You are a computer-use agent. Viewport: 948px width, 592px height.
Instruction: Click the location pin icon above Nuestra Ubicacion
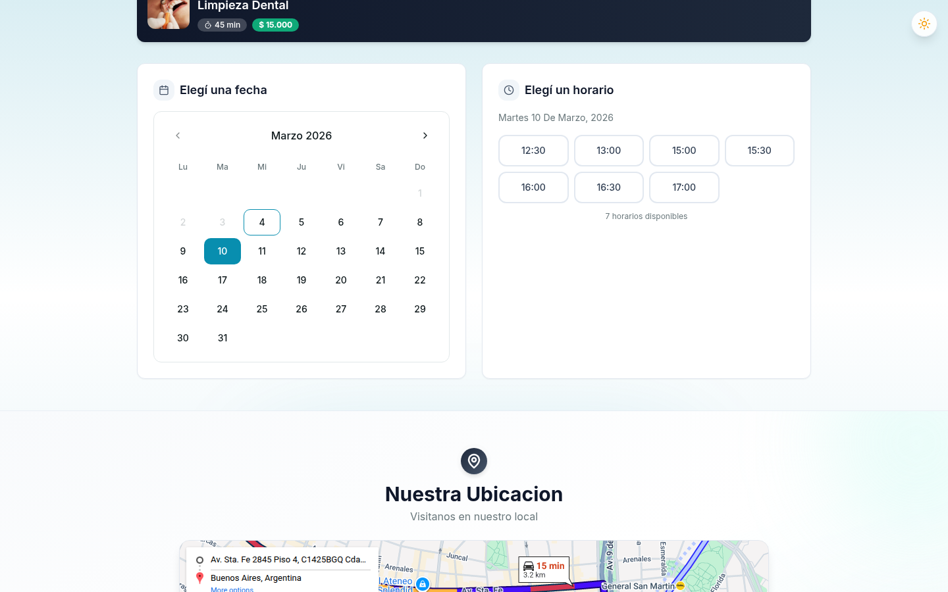pos(474,461)
